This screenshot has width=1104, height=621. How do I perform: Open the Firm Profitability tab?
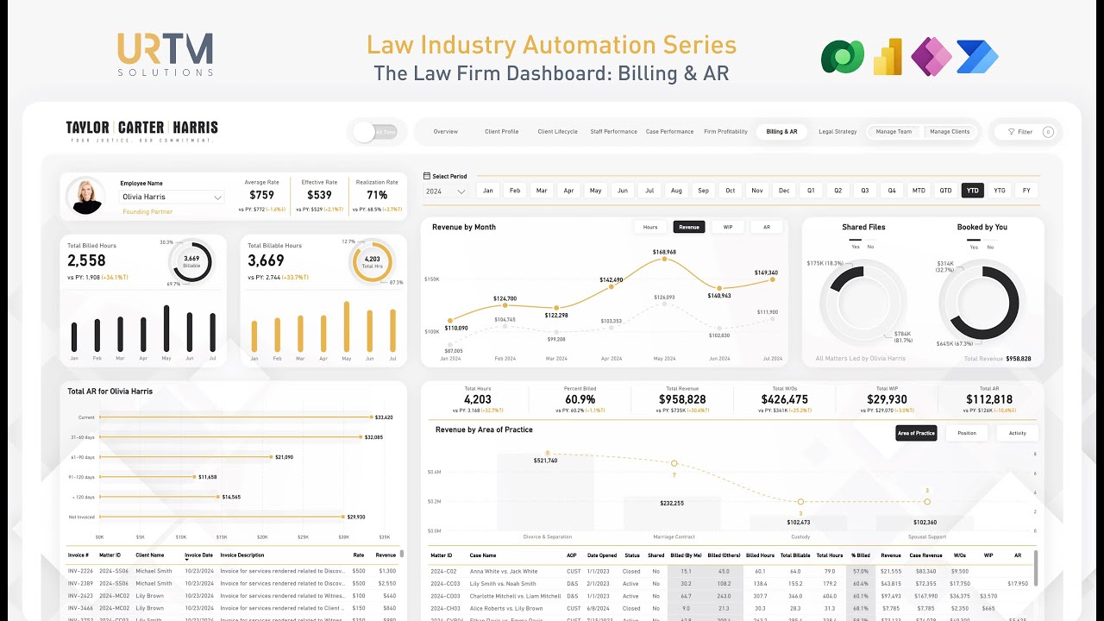click(725, 132)
